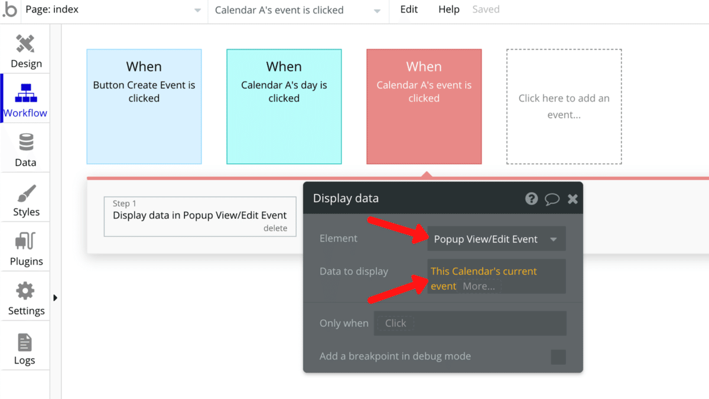Click More... in Data to display
The image size is (709, 399).
479,286
